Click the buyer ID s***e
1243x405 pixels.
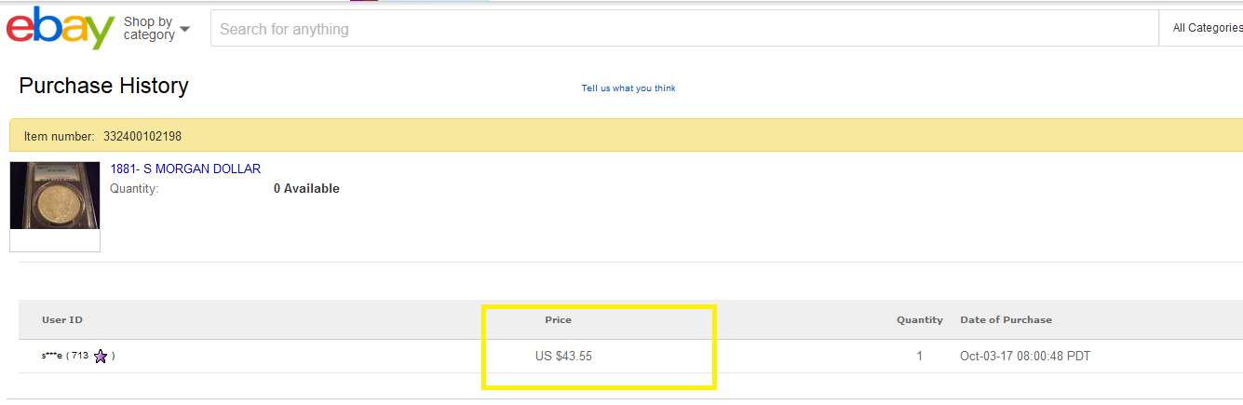pos(52,356)
